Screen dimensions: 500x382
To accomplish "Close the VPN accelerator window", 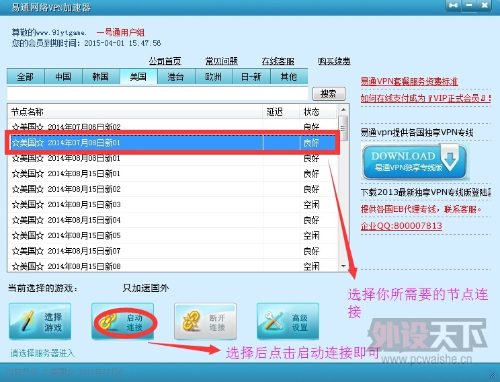I will pos(484,5).
